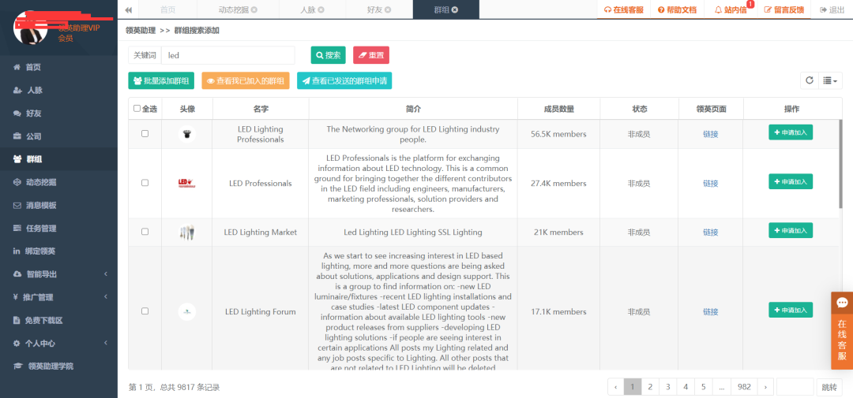The width and height of the screenshot is (853, 398).
Task: Click the refresh table icon
Action: [809, 80]
